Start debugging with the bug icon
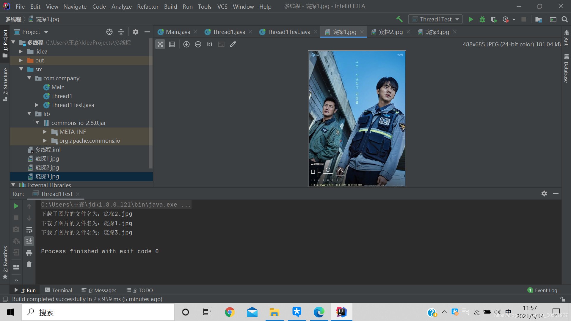Viewport: 571px width, 321px height. pos(482,19)
